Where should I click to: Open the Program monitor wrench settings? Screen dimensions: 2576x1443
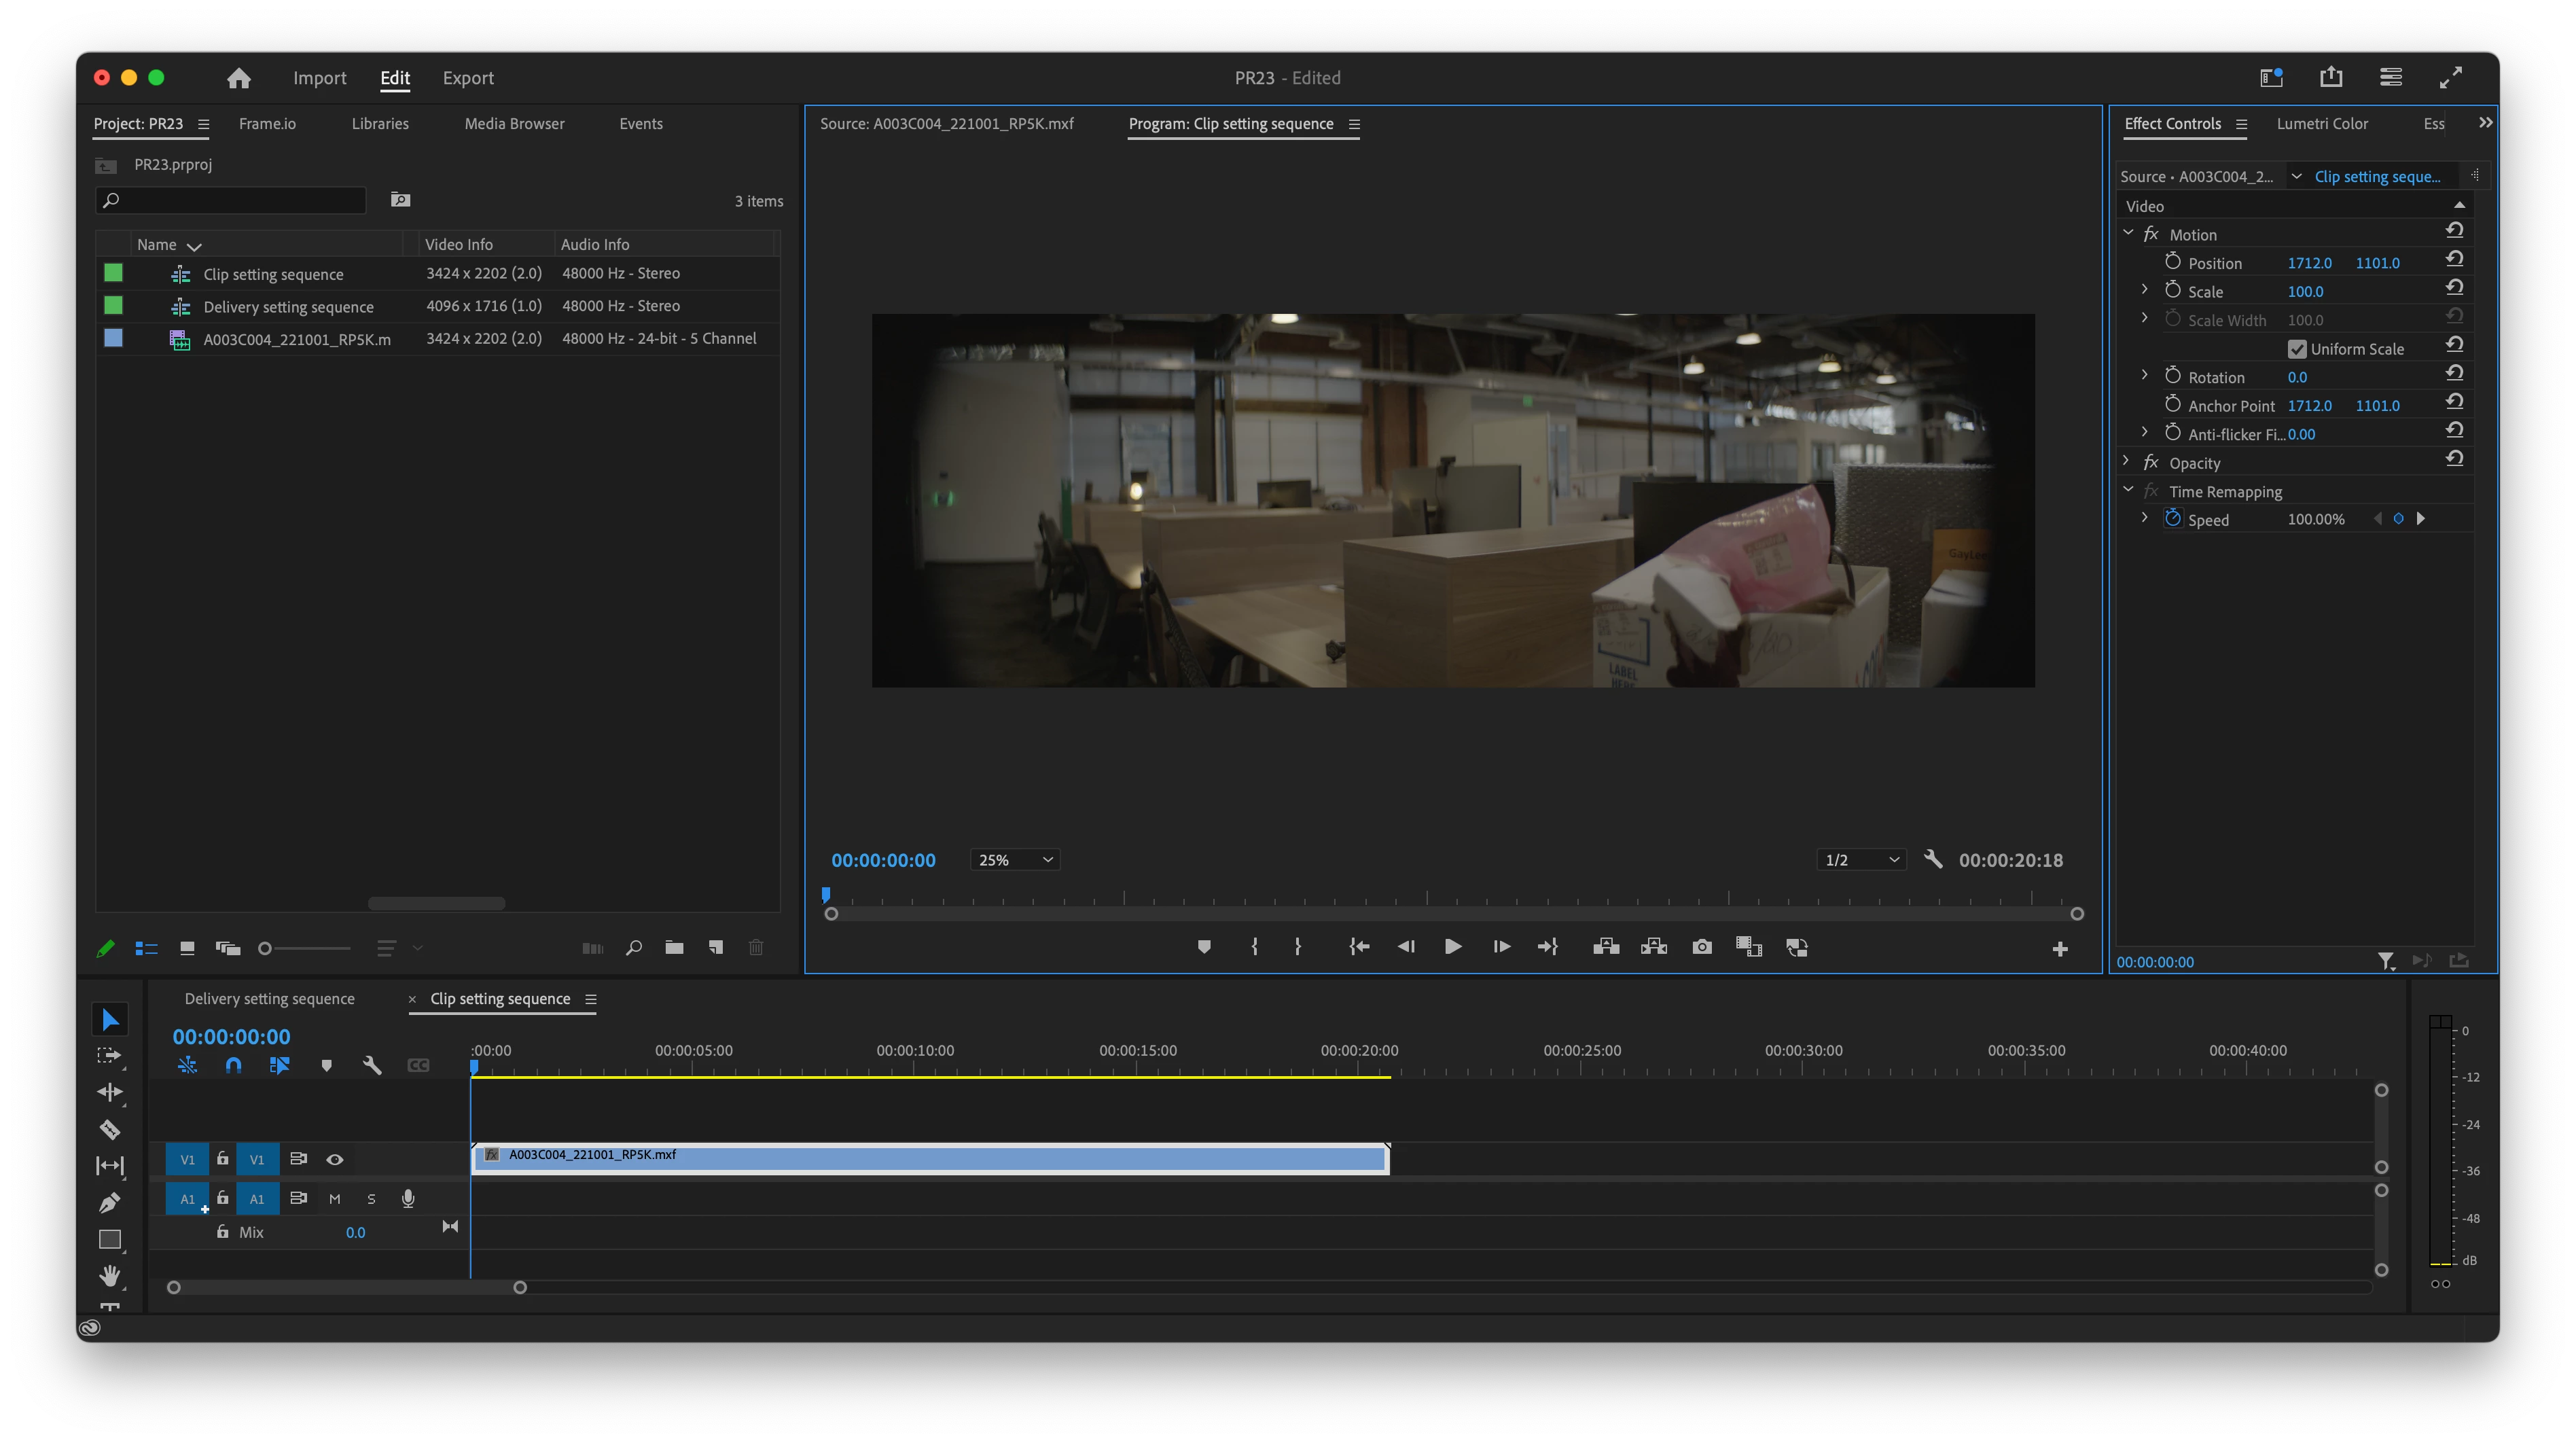click(1933, 860)
